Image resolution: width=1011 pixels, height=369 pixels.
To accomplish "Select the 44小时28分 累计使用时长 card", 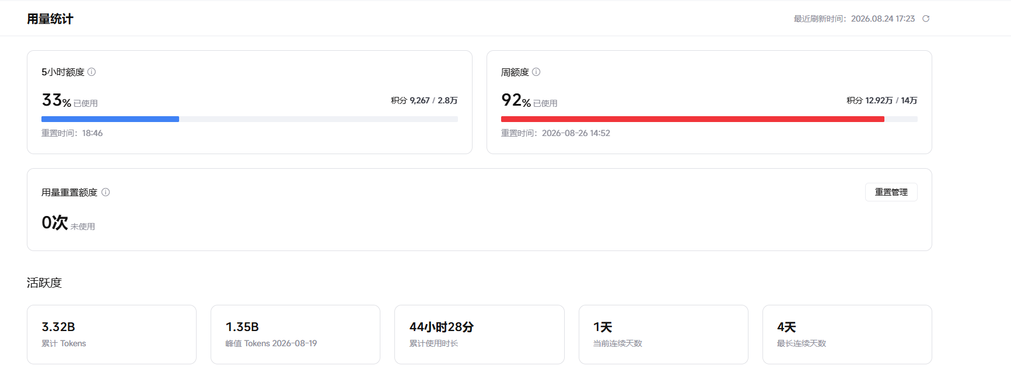I will coord(480,335).
